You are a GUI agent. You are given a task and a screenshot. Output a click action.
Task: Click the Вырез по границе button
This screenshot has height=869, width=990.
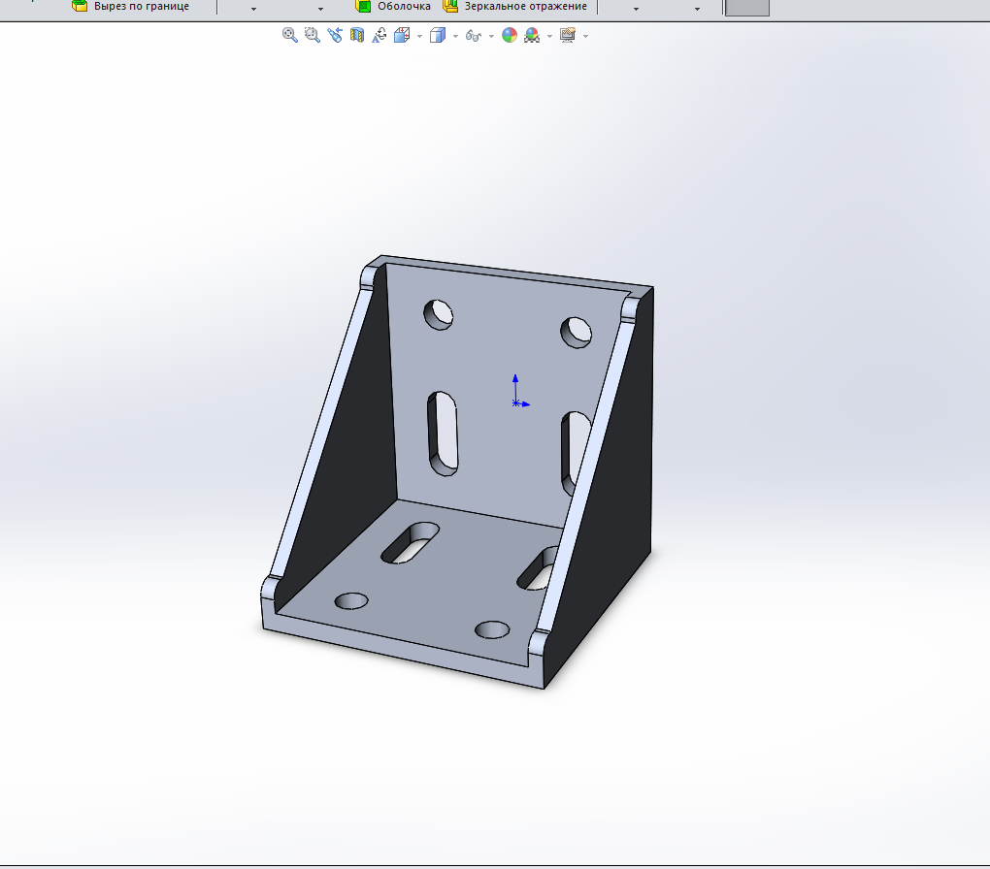click(x=131, y=7)
